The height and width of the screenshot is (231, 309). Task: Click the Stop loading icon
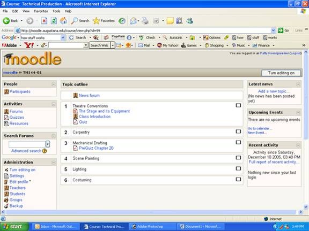click(44, 21)
